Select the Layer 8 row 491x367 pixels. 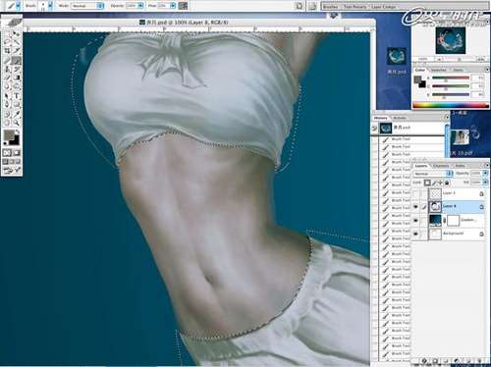pos(449,207)
